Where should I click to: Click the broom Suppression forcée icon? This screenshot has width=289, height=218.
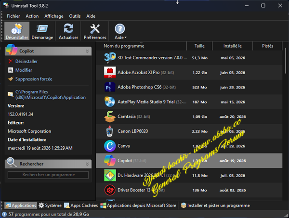(x=11, y=79)
